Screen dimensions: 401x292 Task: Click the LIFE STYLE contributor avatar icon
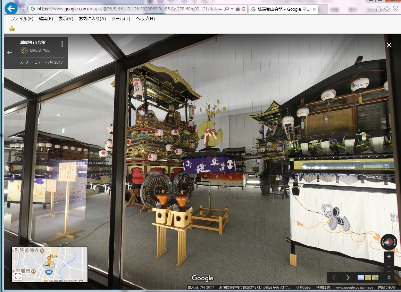[x=24, y=51]
